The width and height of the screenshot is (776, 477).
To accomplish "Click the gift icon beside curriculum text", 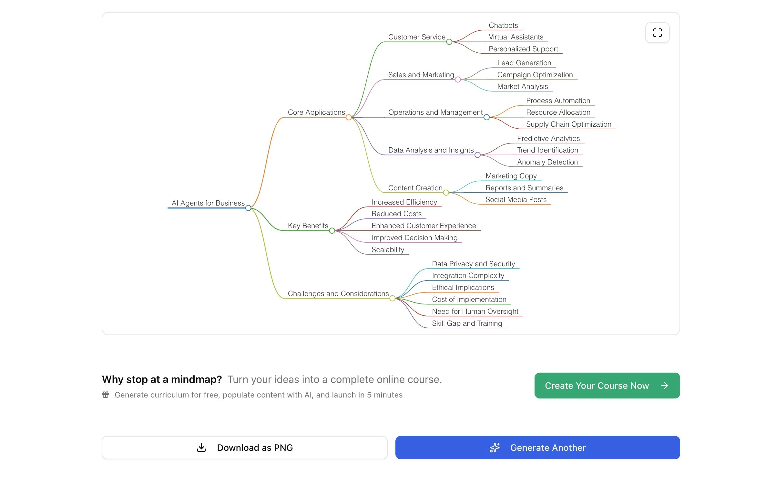I will tap(106, 395).
